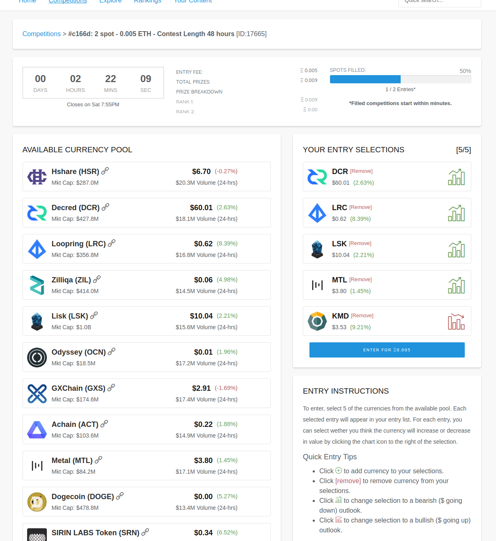Image resolution: width=496 pixels, height=541 pixels.
Task: Open the Explore nav item
Action: tap(111, 2)
